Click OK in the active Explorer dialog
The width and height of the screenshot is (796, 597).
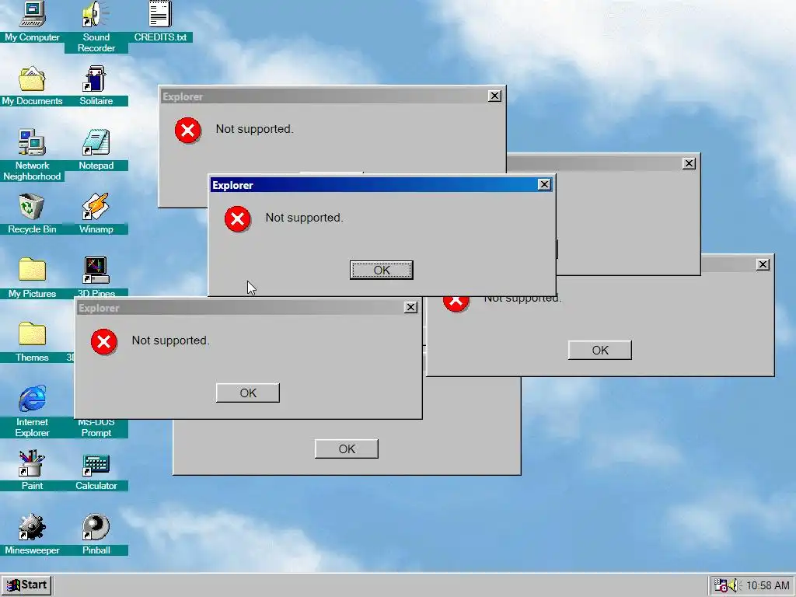(381, 270)
